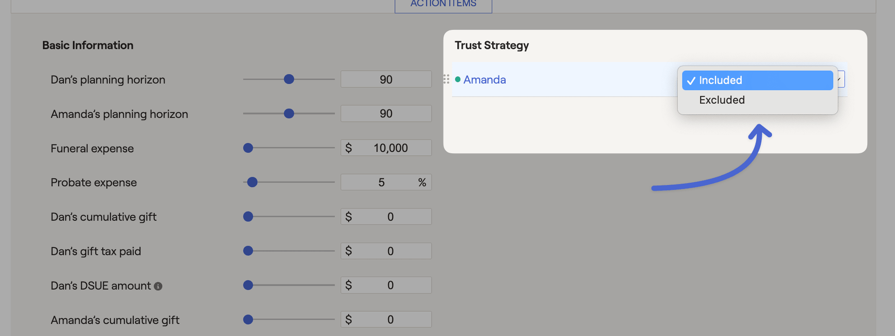Click the DSUE amount info icon
The height and width of the screenshot is (336, 895).
(x=158, y=286)
